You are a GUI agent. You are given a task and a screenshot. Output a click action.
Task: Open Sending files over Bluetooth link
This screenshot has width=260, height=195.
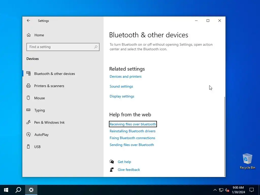(132, 145)
